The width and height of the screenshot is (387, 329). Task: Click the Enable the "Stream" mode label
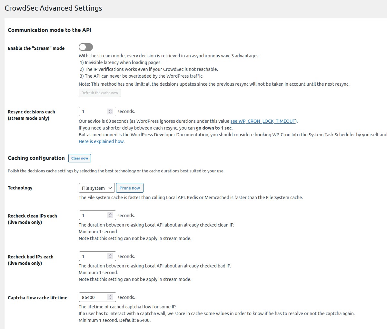coord(36,48)
